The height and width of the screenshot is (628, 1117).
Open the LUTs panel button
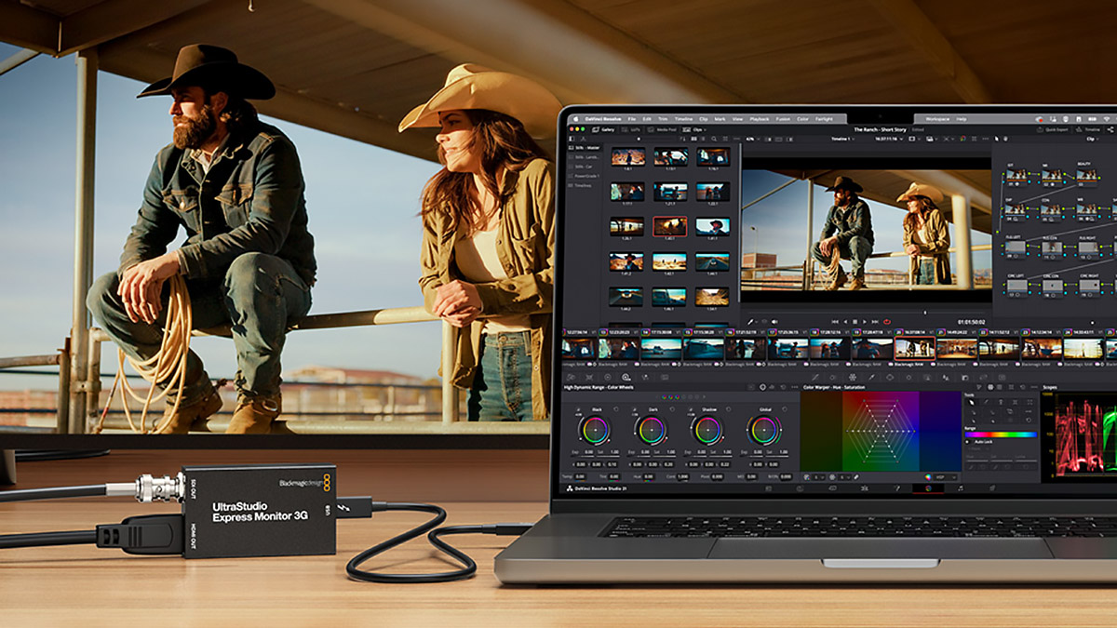click(x=631, y=129)
